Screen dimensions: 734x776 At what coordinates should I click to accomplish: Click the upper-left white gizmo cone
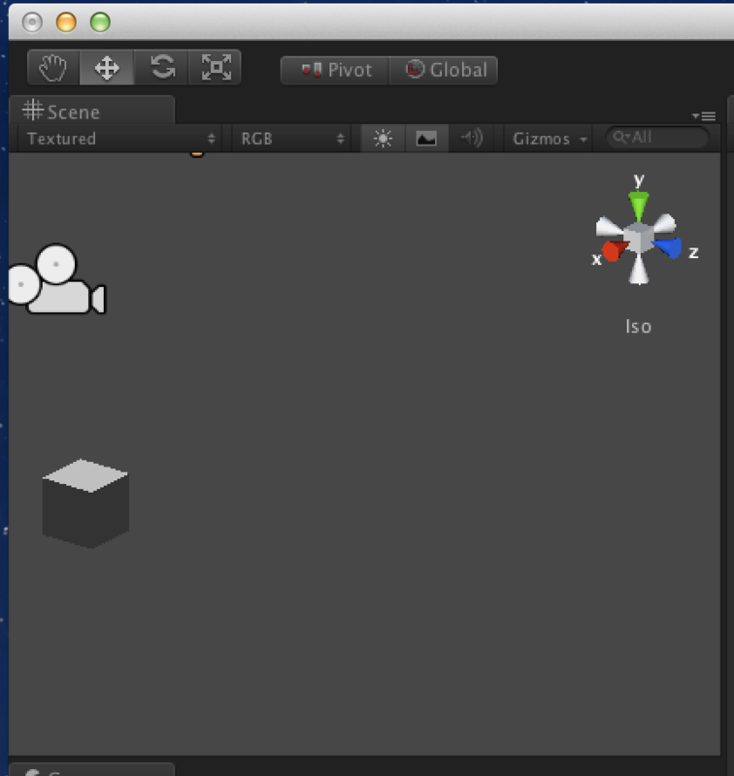[609, 227]
